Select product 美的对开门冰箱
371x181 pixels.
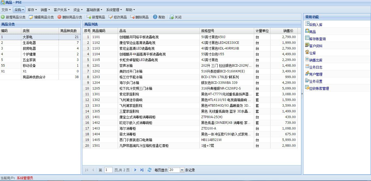tap(190, 71)
